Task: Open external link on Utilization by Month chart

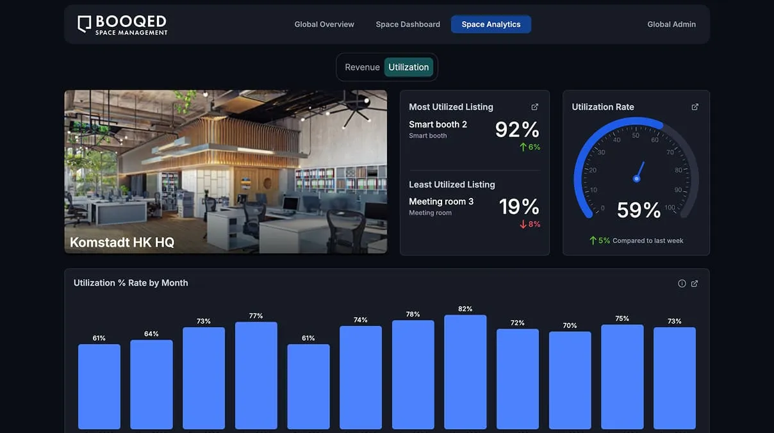Action: pos(695,283)
